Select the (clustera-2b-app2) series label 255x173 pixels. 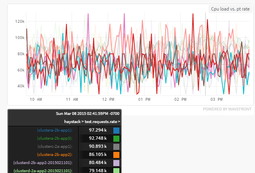55,154
